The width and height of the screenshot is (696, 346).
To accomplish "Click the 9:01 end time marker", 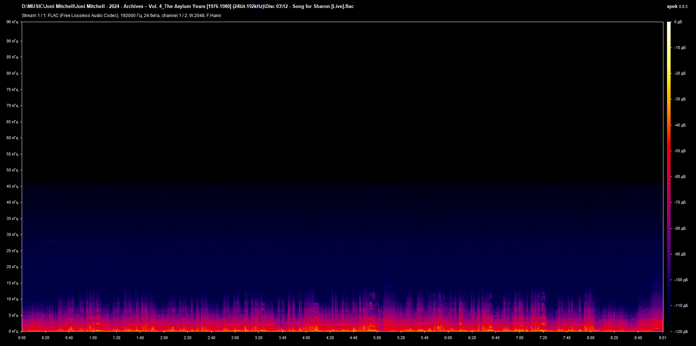I will click(x=662, y=338).
